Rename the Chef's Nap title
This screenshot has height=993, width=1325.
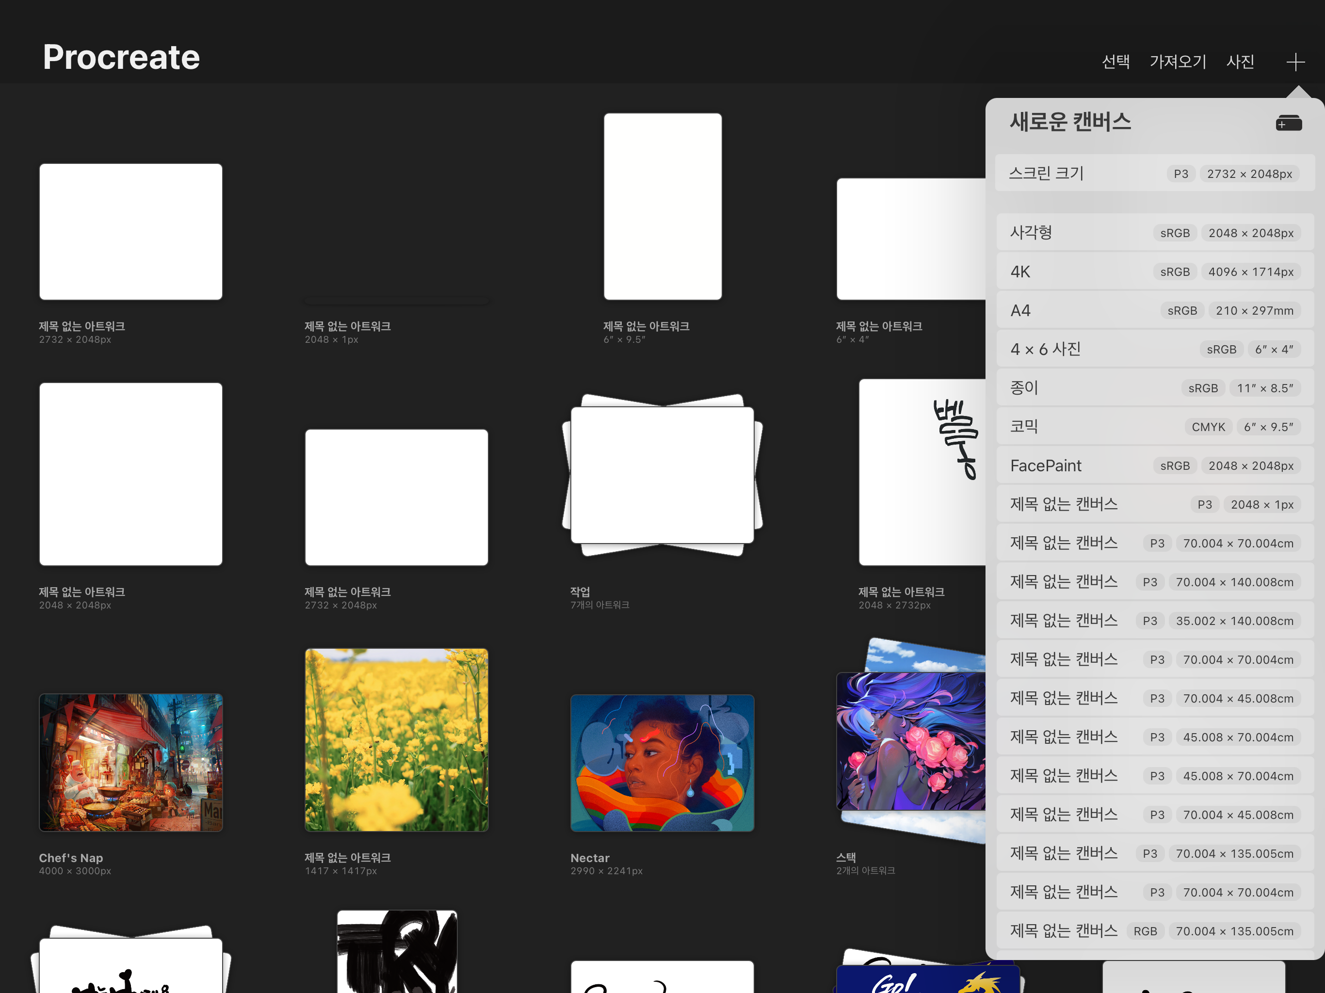point(71,858)
